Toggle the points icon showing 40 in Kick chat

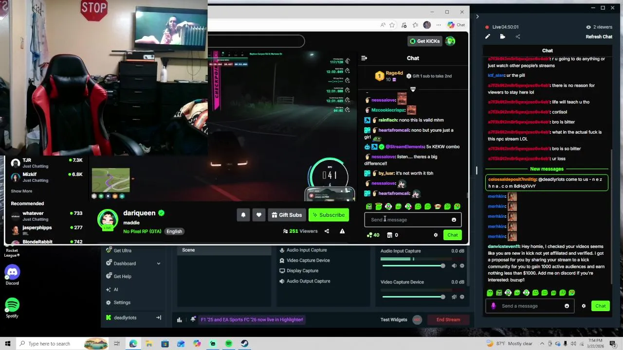(x=373, y=235)
